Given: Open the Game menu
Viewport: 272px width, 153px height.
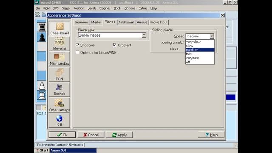Looking at the screenshot, I should (66, 8).
